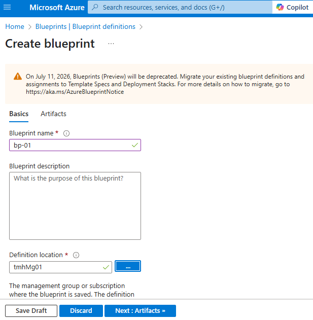This screenshot has height=320, width=313.
Task: Click the Discard button
Action: tap(81, 311)
